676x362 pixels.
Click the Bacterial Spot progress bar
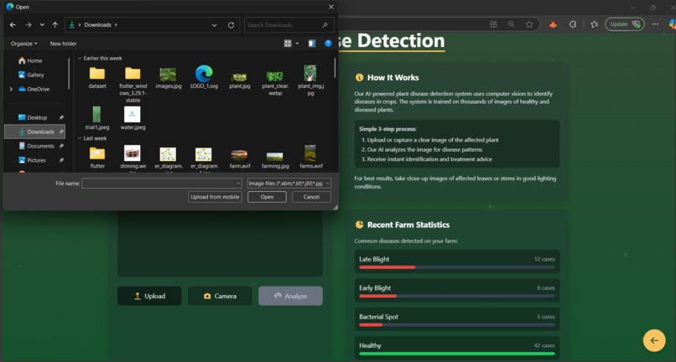457,325
